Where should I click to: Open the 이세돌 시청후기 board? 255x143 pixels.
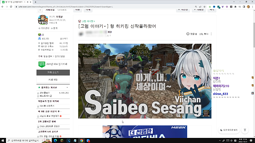[x=47, y=106]
